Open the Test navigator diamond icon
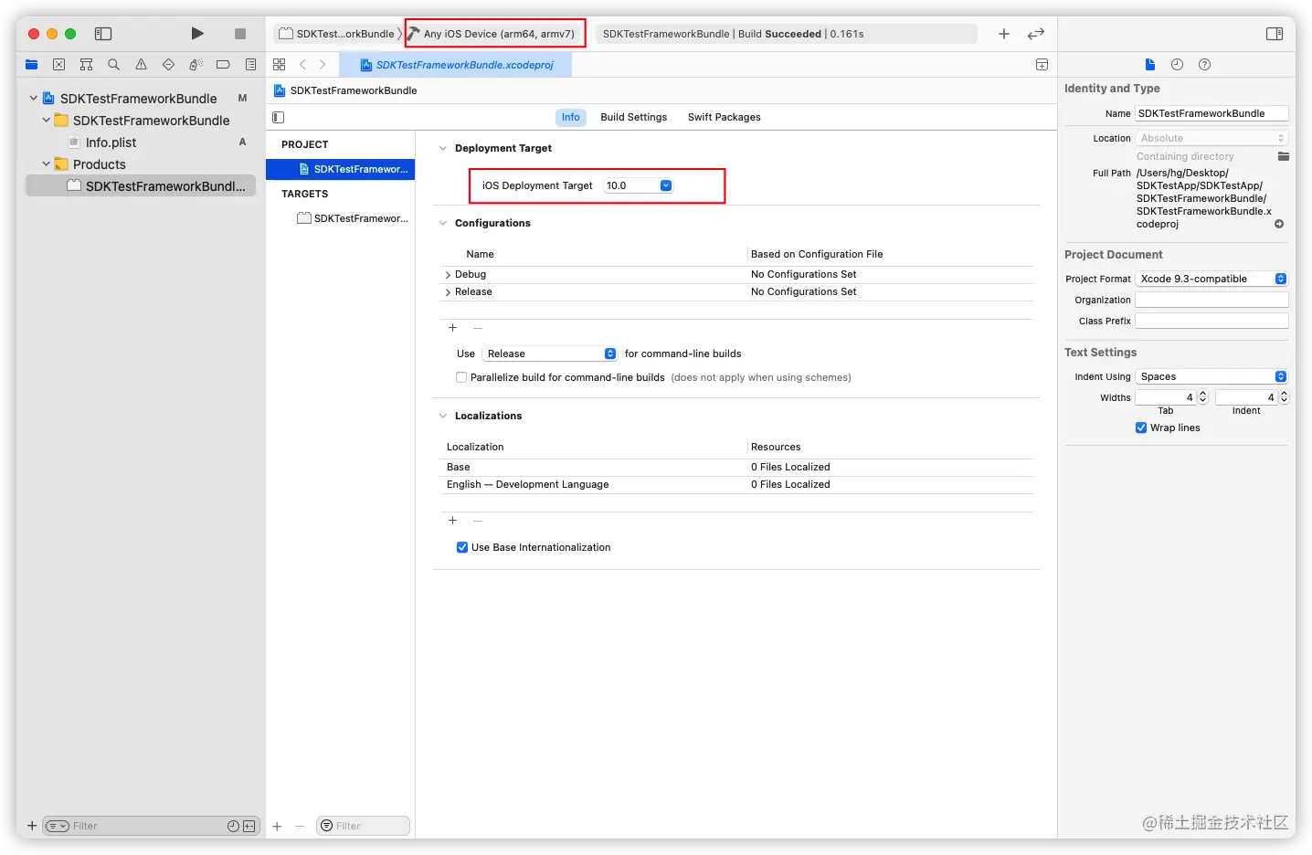The width and height of the screenshot is (1312, 855). click(x=168, y=65)
